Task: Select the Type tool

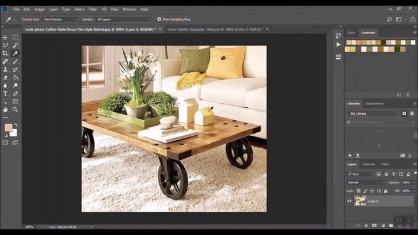Action: click(x=5, y=93)
